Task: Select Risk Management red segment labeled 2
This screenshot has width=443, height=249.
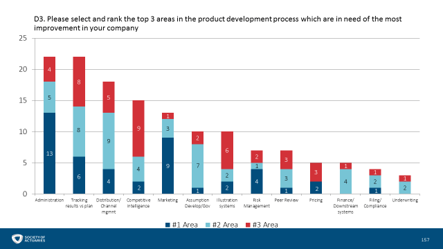Action: coord(257,157)
